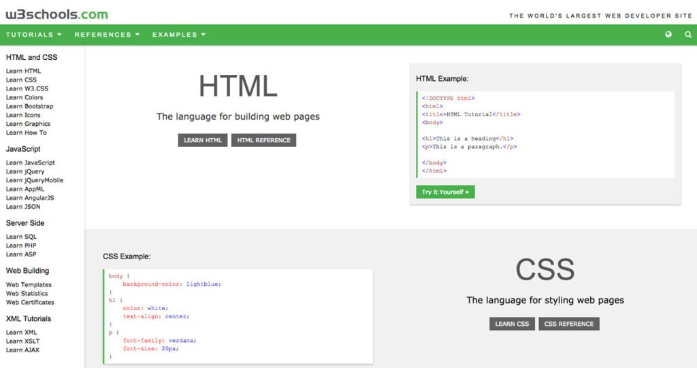Open Web Templates link
Screen dimensions: 697x368
click(x=29, y=284)
